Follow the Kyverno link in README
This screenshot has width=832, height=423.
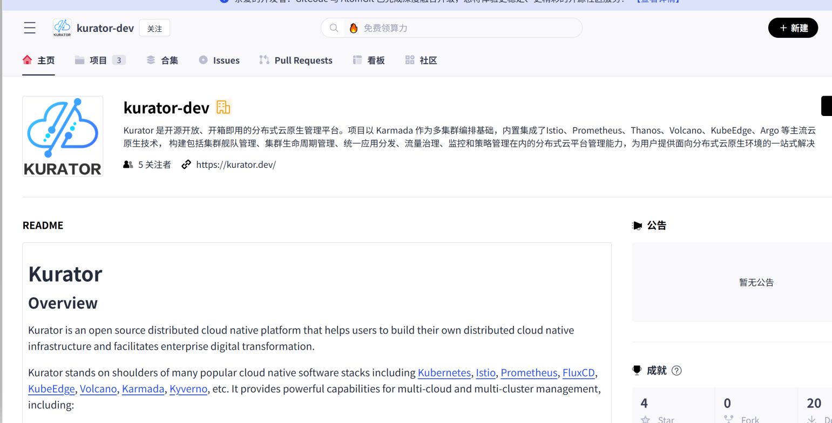pos(188,389)
